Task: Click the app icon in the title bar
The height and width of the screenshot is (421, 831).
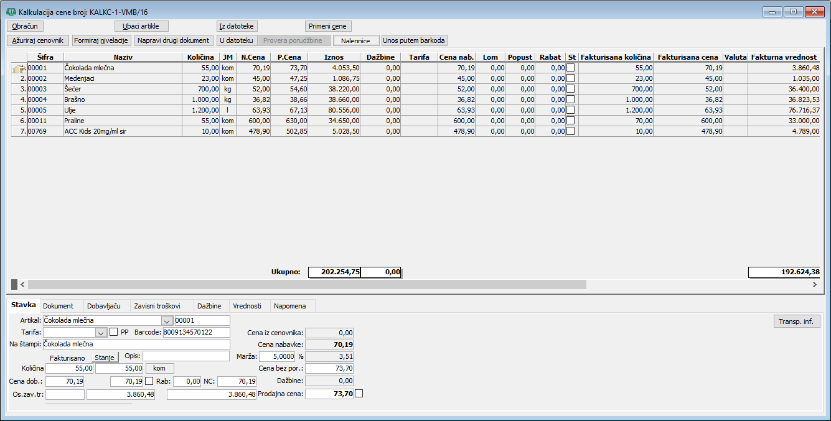Action: [11, 12]
